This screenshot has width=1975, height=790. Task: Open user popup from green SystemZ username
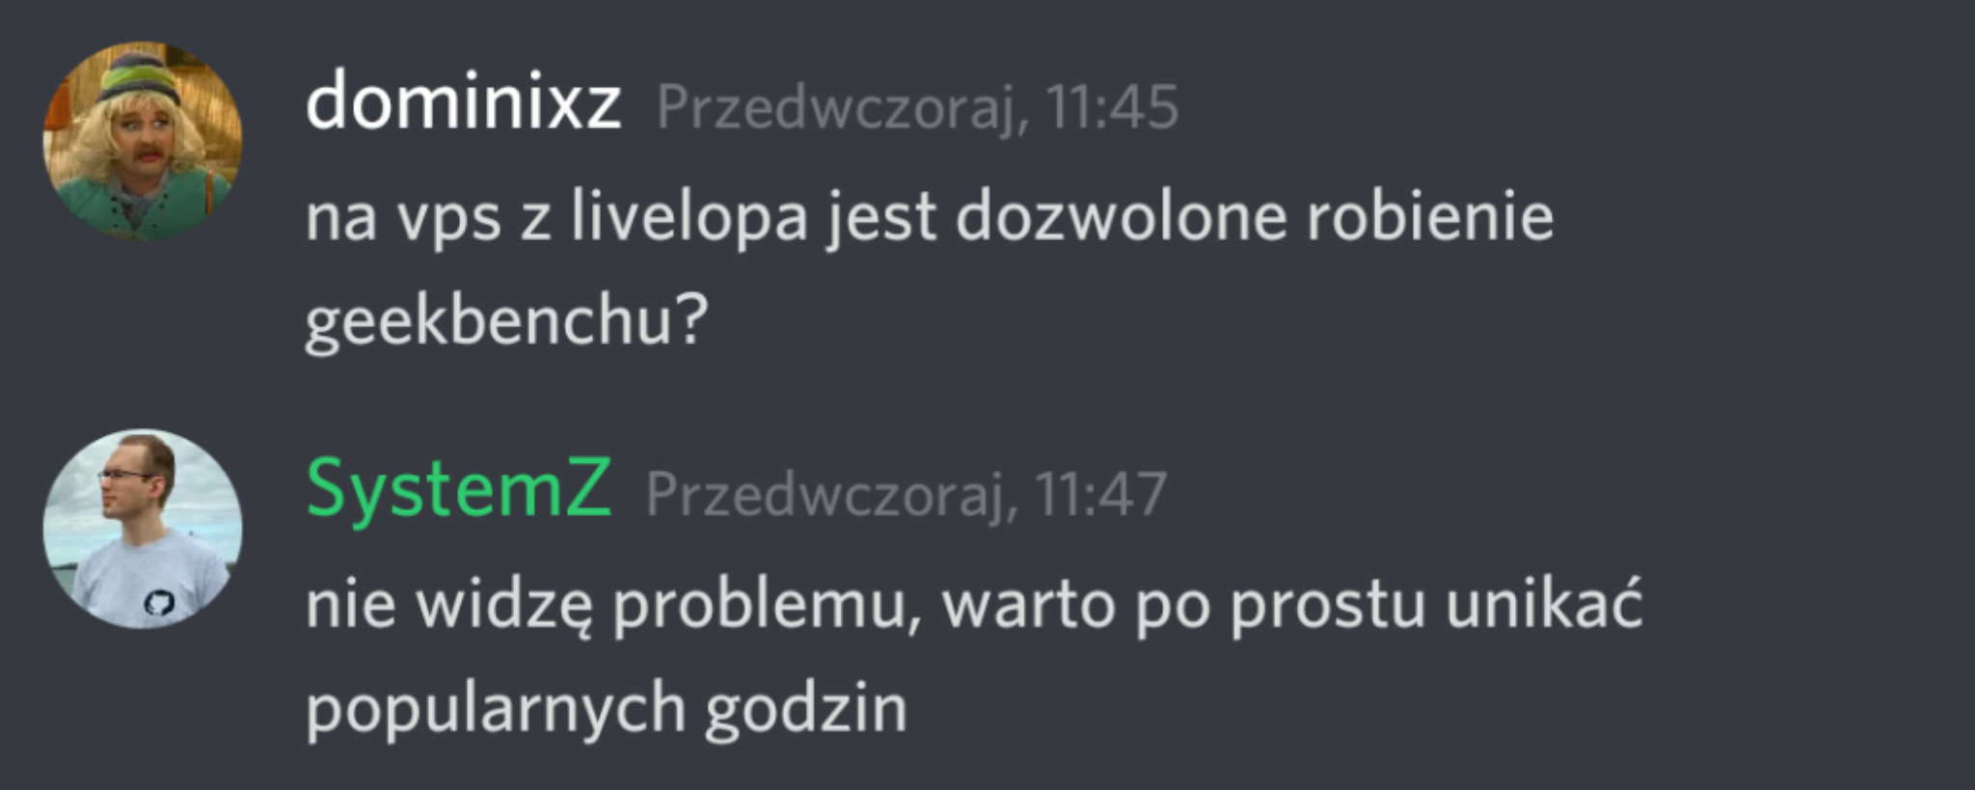(458, 490)
